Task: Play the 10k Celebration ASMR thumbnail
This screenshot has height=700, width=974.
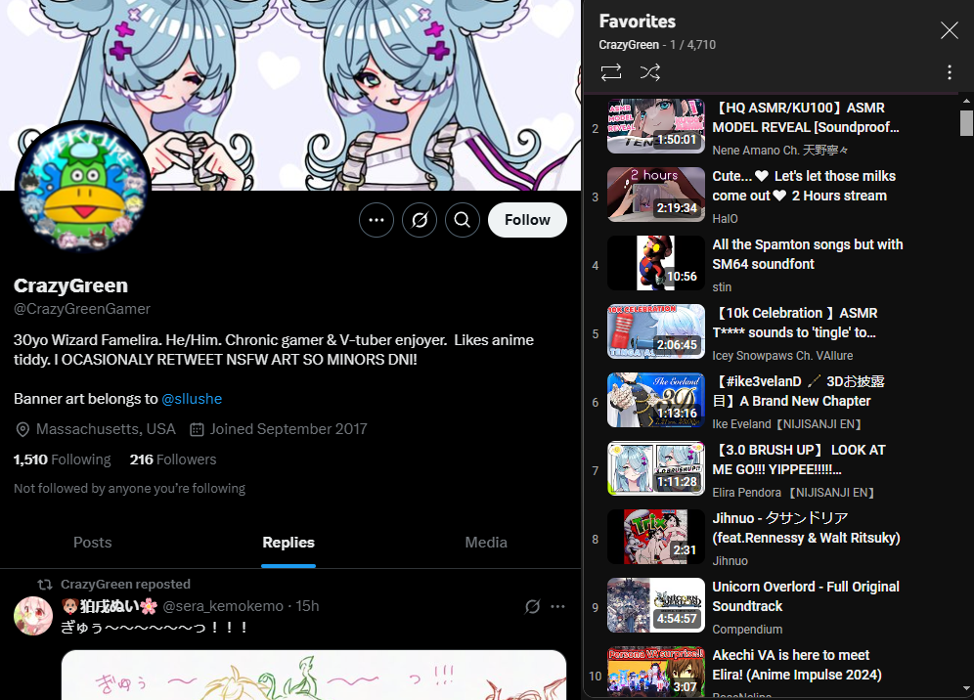Action: click(x=656, y=331)
